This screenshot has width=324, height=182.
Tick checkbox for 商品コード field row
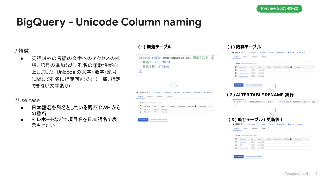(x=140, y=109)
